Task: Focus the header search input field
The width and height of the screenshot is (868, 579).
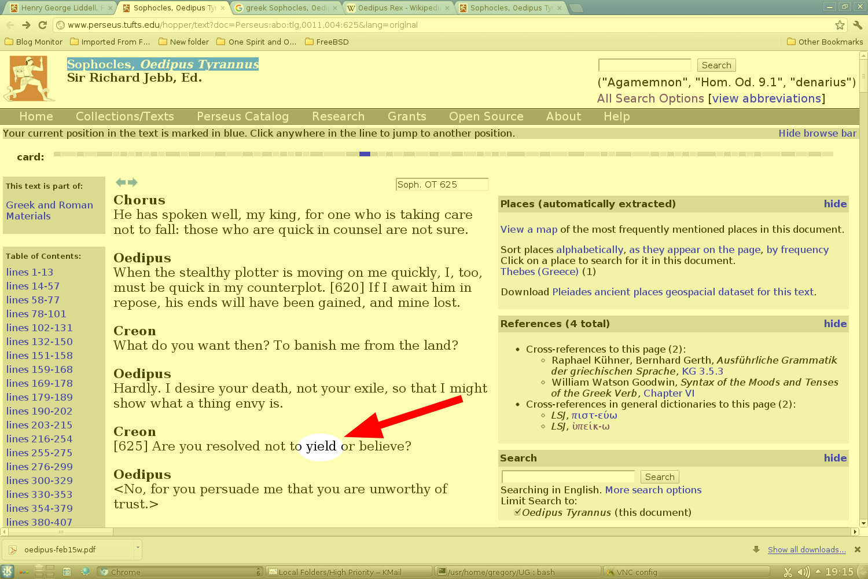Action: click(645, 65)
